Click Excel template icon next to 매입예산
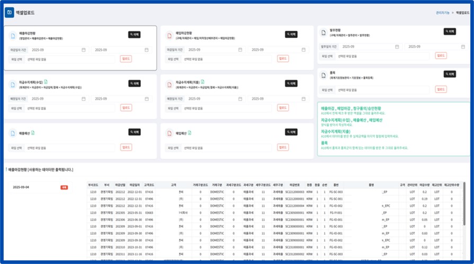This screenshot has height=264, width=474. click(x=189, y=132)
